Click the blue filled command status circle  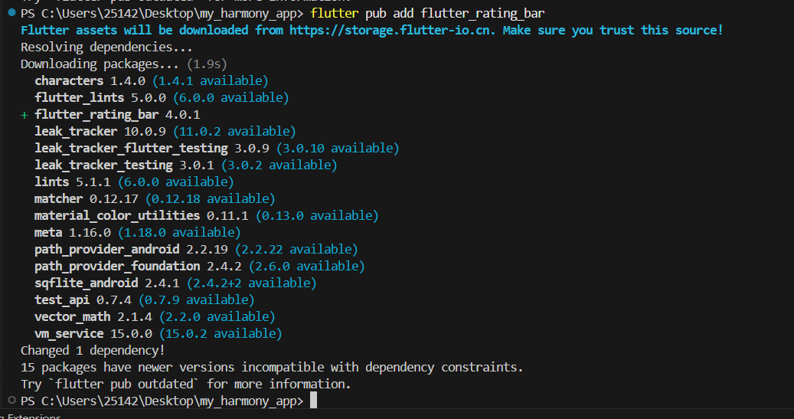click(x=12, y=13)
